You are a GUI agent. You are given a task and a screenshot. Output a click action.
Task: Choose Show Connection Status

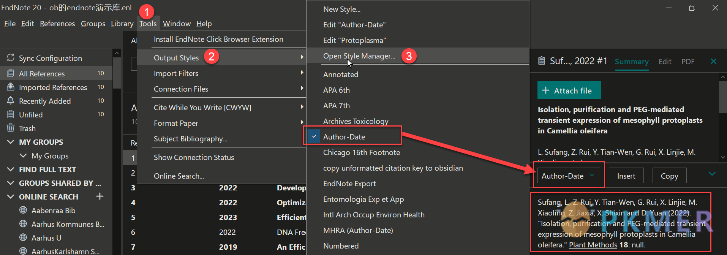pos(221,157)
